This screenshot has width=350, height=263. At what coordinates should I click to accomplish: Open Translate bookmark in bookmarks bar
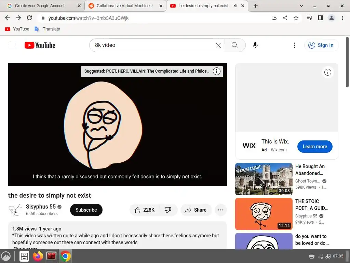coord(47,29)
